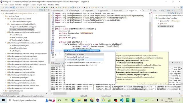Click the Collapse All icon in Package Explorer
This screenshot has width=183, height=103.
40,10
